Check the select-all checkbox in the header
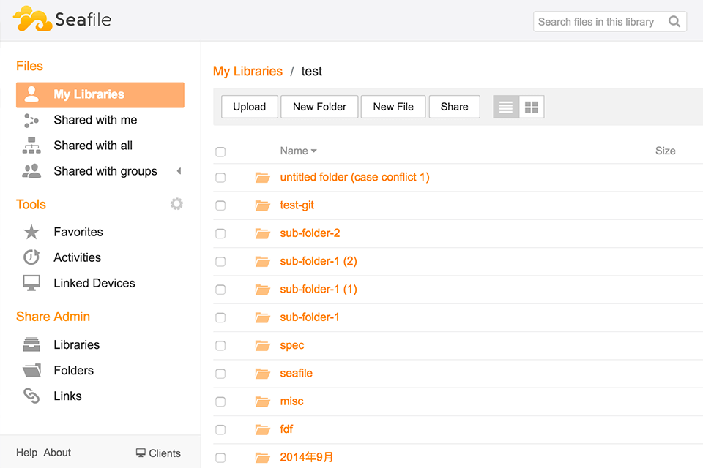 tap(220, 152)
